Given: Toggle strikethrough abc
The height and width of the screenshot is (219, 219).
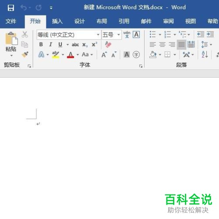Looking at the screenshot, I should pyautogui.click(x=75, y=45).
